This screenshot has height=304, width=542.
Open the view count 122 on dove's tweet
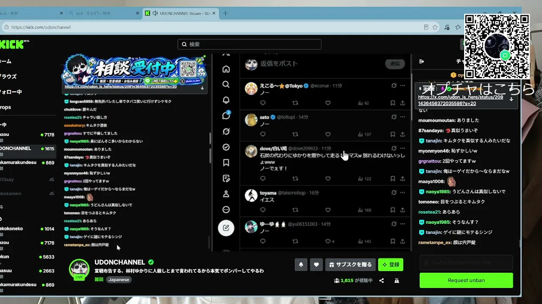coord(364,179)
